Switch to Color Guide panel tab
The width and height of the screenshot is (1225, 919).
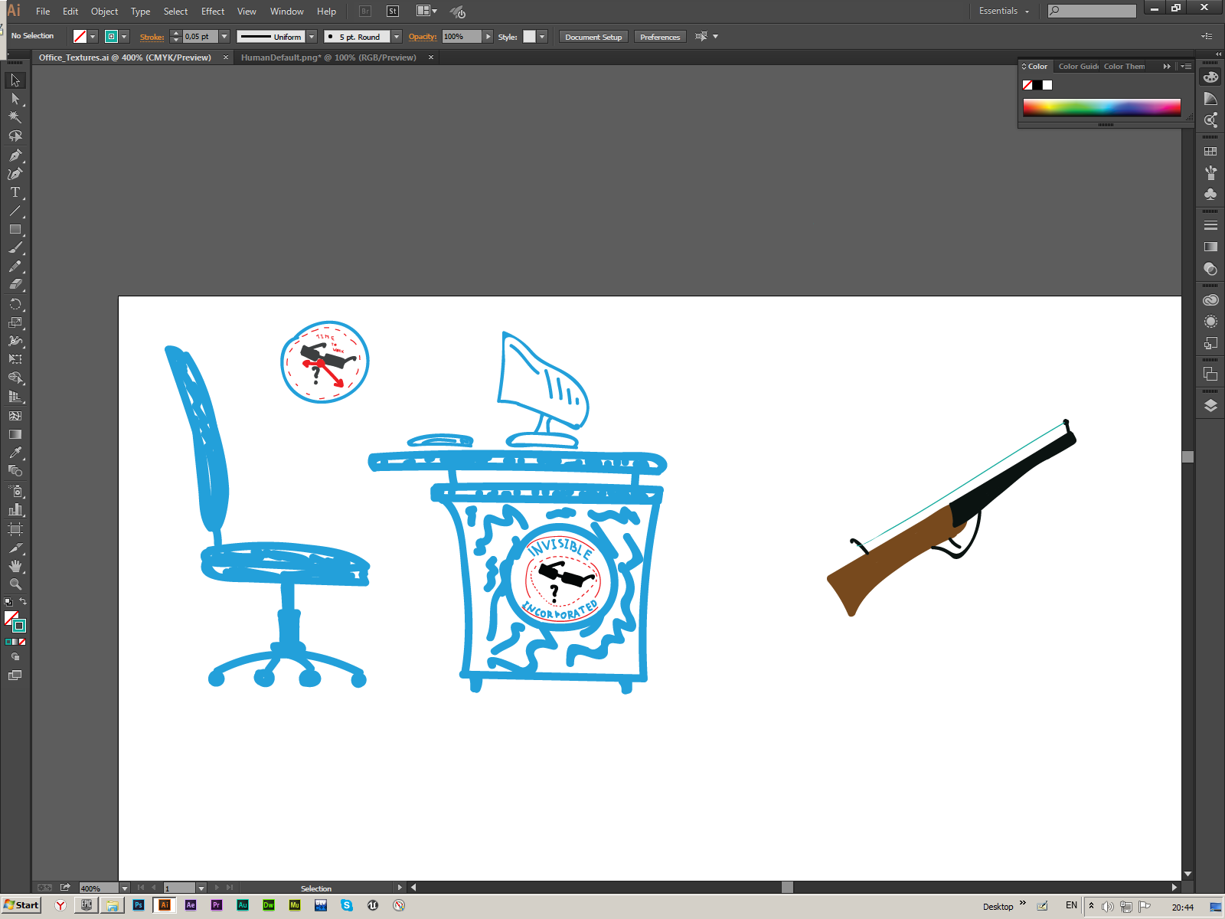click(1078, 67)
